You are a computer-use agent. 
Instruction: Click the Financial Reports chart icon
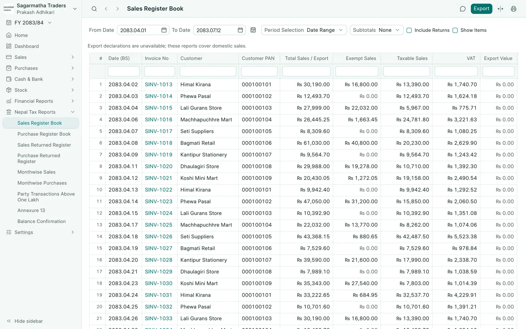(x=9, y=101)
